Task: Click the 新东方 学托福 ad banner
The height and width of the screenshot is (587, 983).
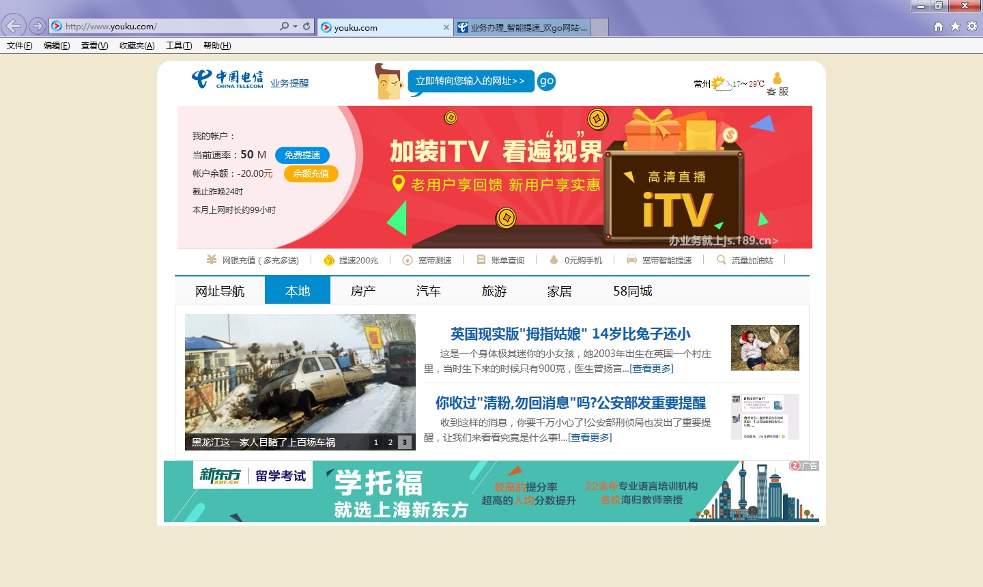Action: 491,491
